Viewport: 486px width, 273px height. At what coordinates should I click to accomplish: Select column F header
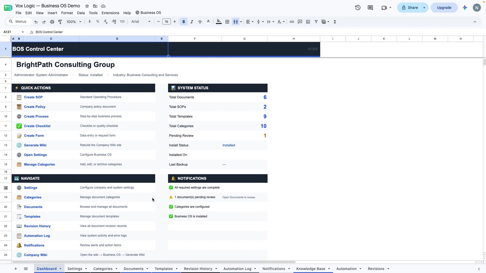point(195,39)
